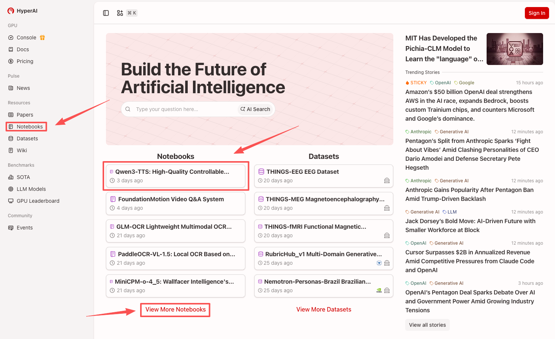Viewport: 555px width, 339px height.
Task: Click the View all stories button
Action: click(427, 325)
